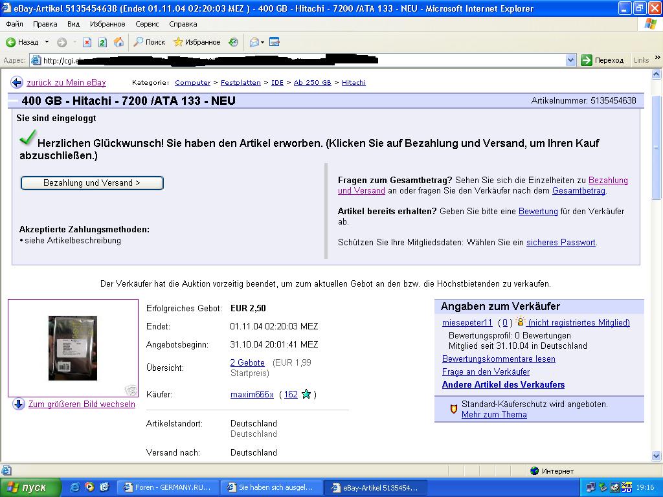Image resolution: width=663 pixels, height=497 pixels.
Task: Click the vertical scrollbar up arrow
Action: point(657,74)
